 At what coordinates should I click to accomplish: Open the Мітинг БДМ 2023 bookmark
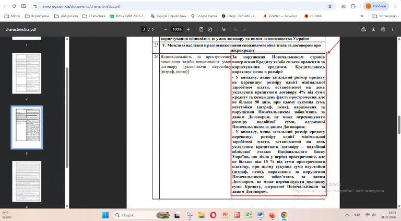coord(127,16)
